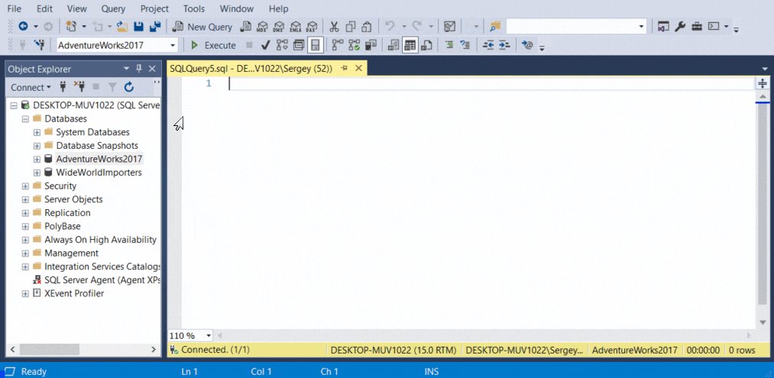Open Query Options icon

[x=298, y=45]
